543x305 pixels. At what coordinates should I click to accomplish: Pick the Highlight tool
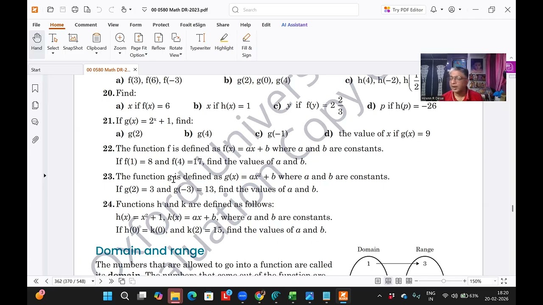(x=224, y=42)
